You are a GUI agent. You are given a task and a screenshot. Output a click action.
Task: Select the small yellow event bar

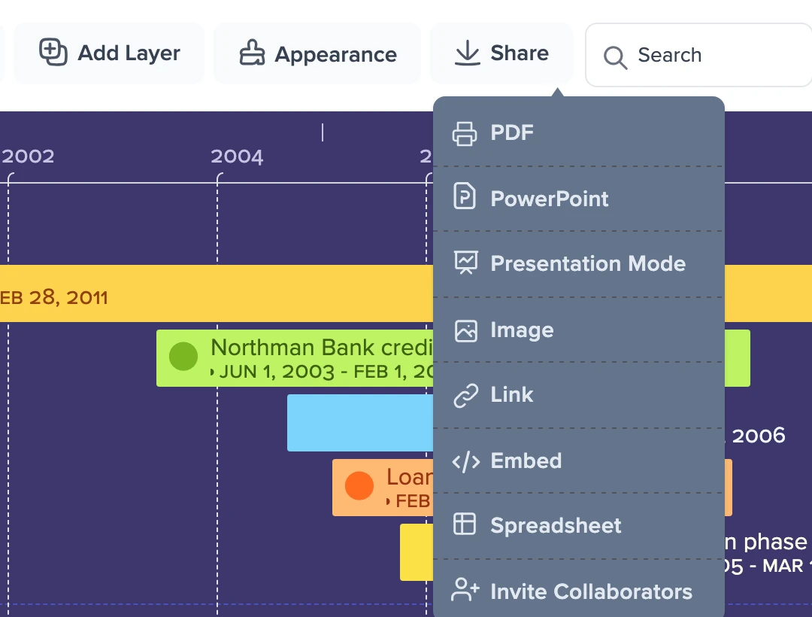pyautogui.click(x=417, y=552)
